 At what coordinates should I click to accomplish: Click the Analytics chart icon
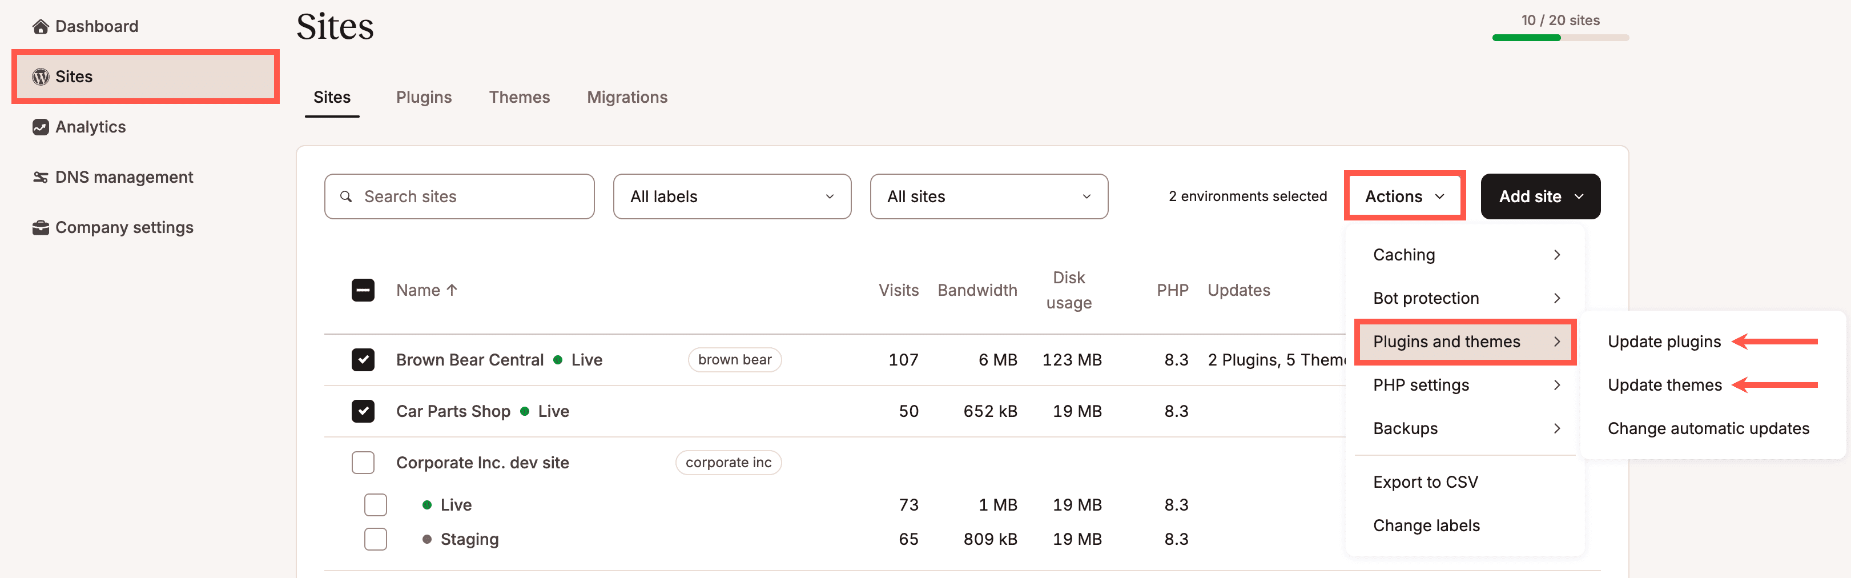tap(40, 127)
